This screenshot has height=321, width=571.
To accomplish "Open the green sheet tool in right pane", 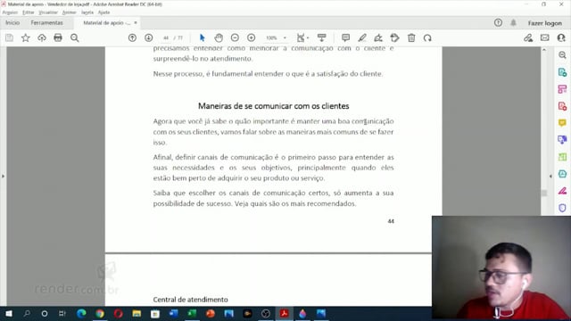I will click(x=562, y=157).
